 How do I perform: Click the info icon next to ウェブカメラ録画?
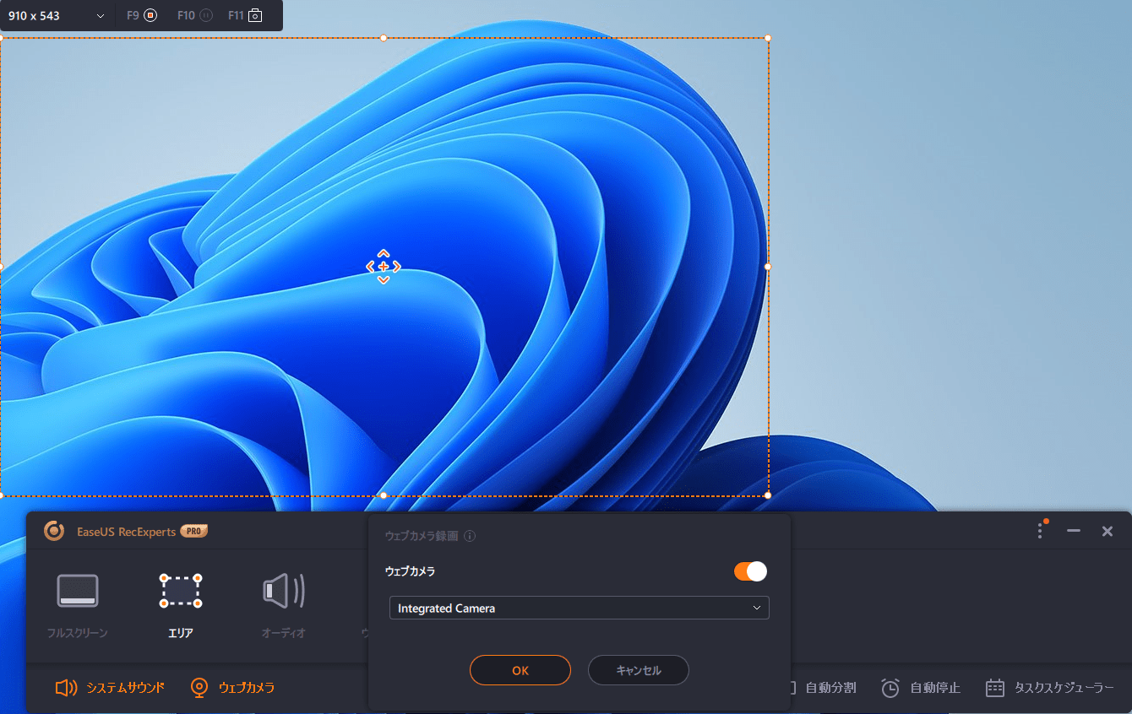(x=470, y=536)
